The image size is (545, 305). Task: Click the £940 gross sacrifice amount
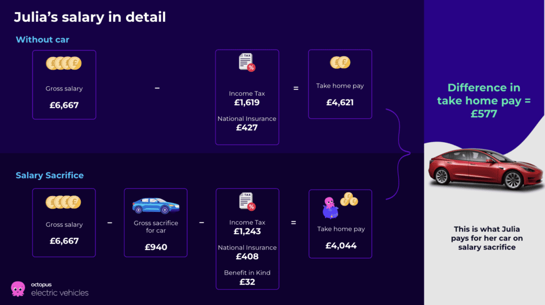pyautogui.click(x=156, y=248)
